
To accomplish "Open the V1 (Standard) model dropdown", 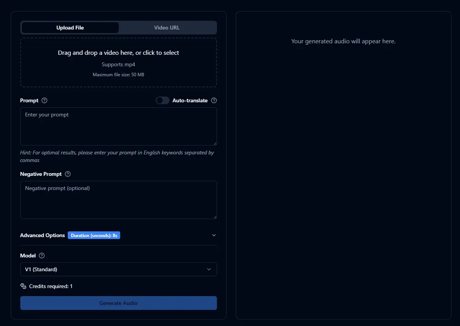I will point(118,269).
